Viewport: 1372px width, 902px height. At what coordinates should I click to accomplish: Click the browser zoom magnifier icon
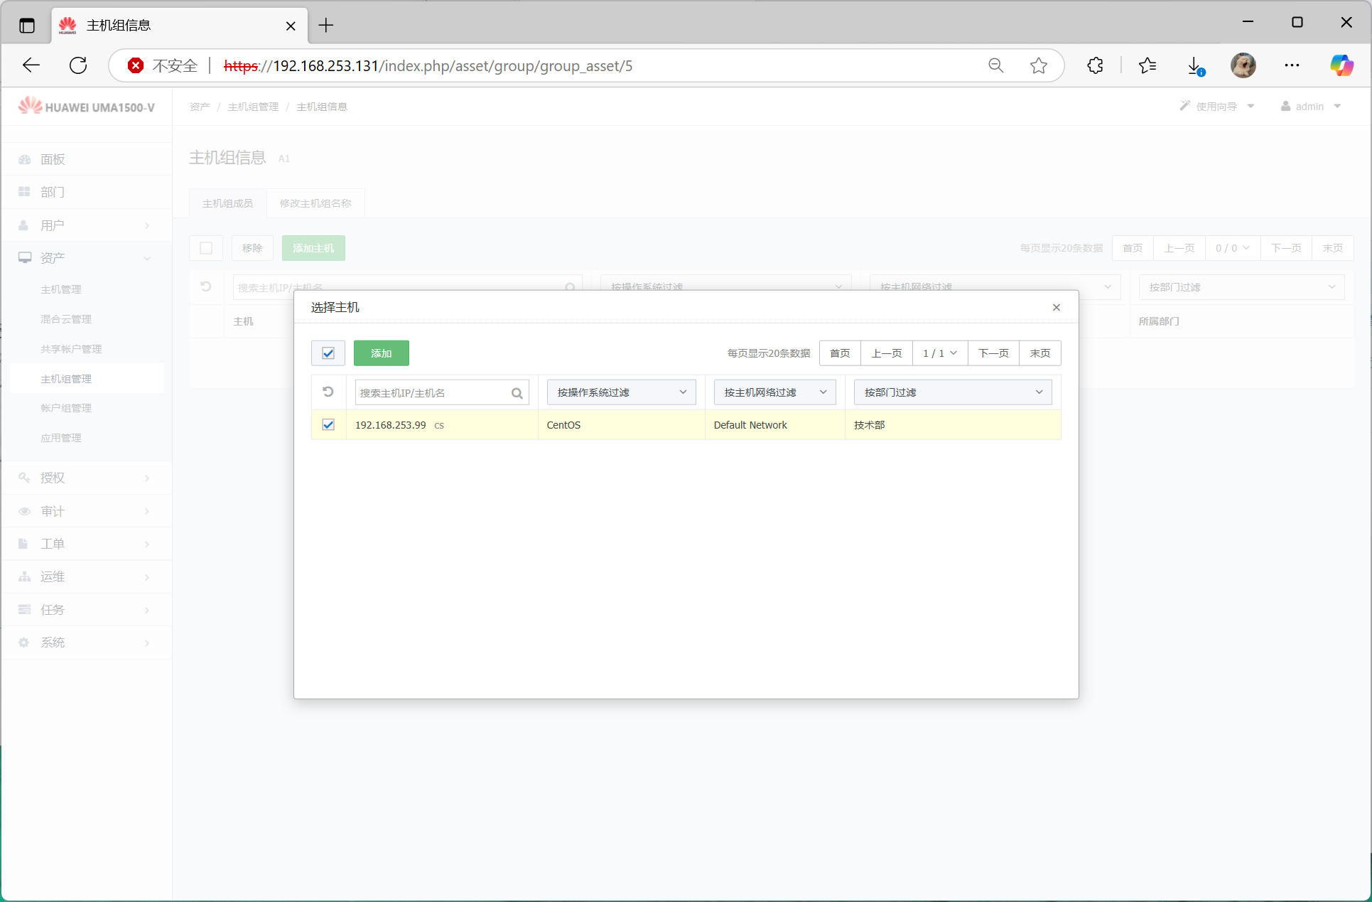click(995, 65)
